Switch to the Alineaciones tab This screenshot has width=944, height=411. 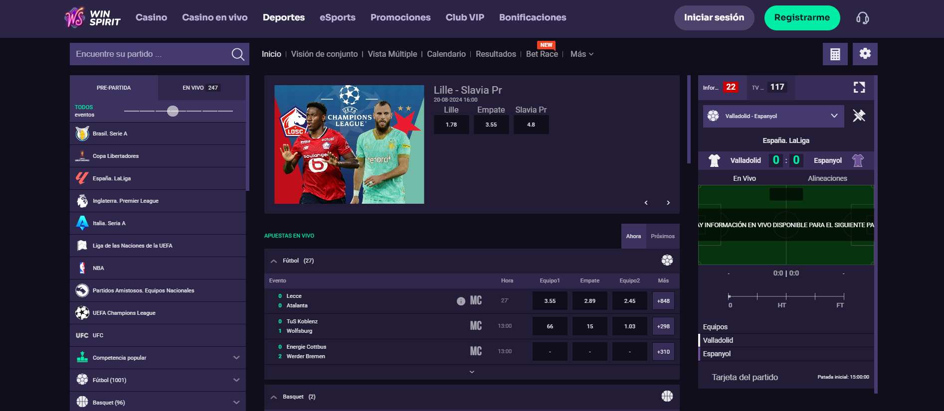click(827, 178)
